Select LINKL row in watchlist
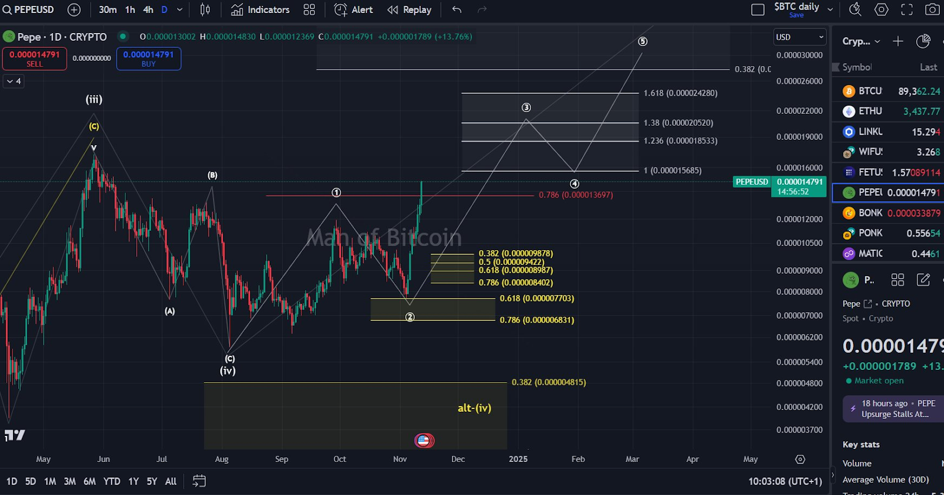This screenshot has height=495, width=944. [x=888, y=132]
